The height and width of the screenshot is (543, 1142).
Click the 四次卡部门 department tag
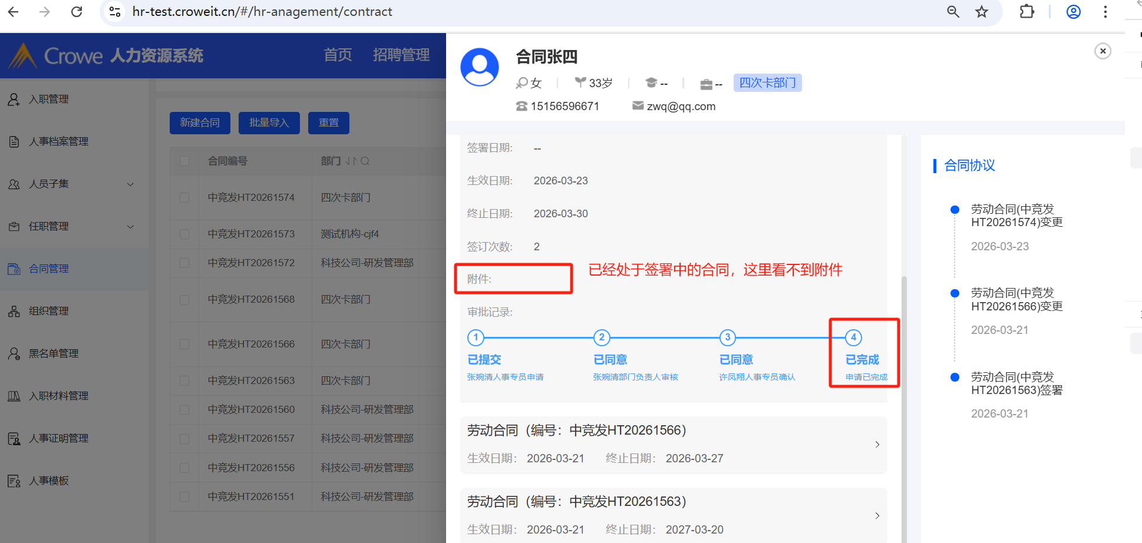(767, 83)
